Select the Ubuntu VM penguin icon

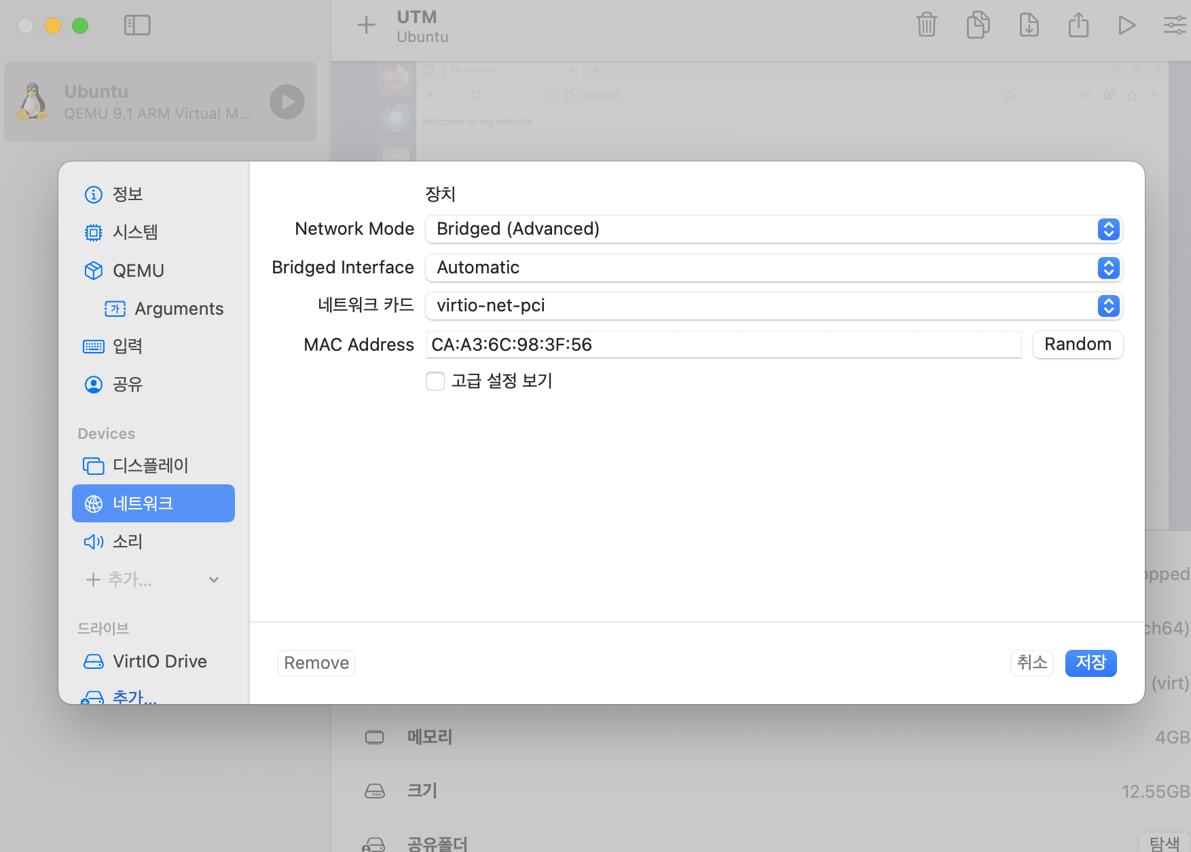click(x=32, y=102)
